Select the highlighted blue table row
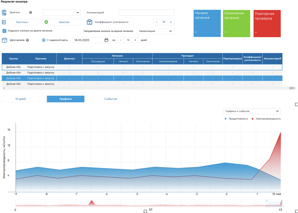 142,78
